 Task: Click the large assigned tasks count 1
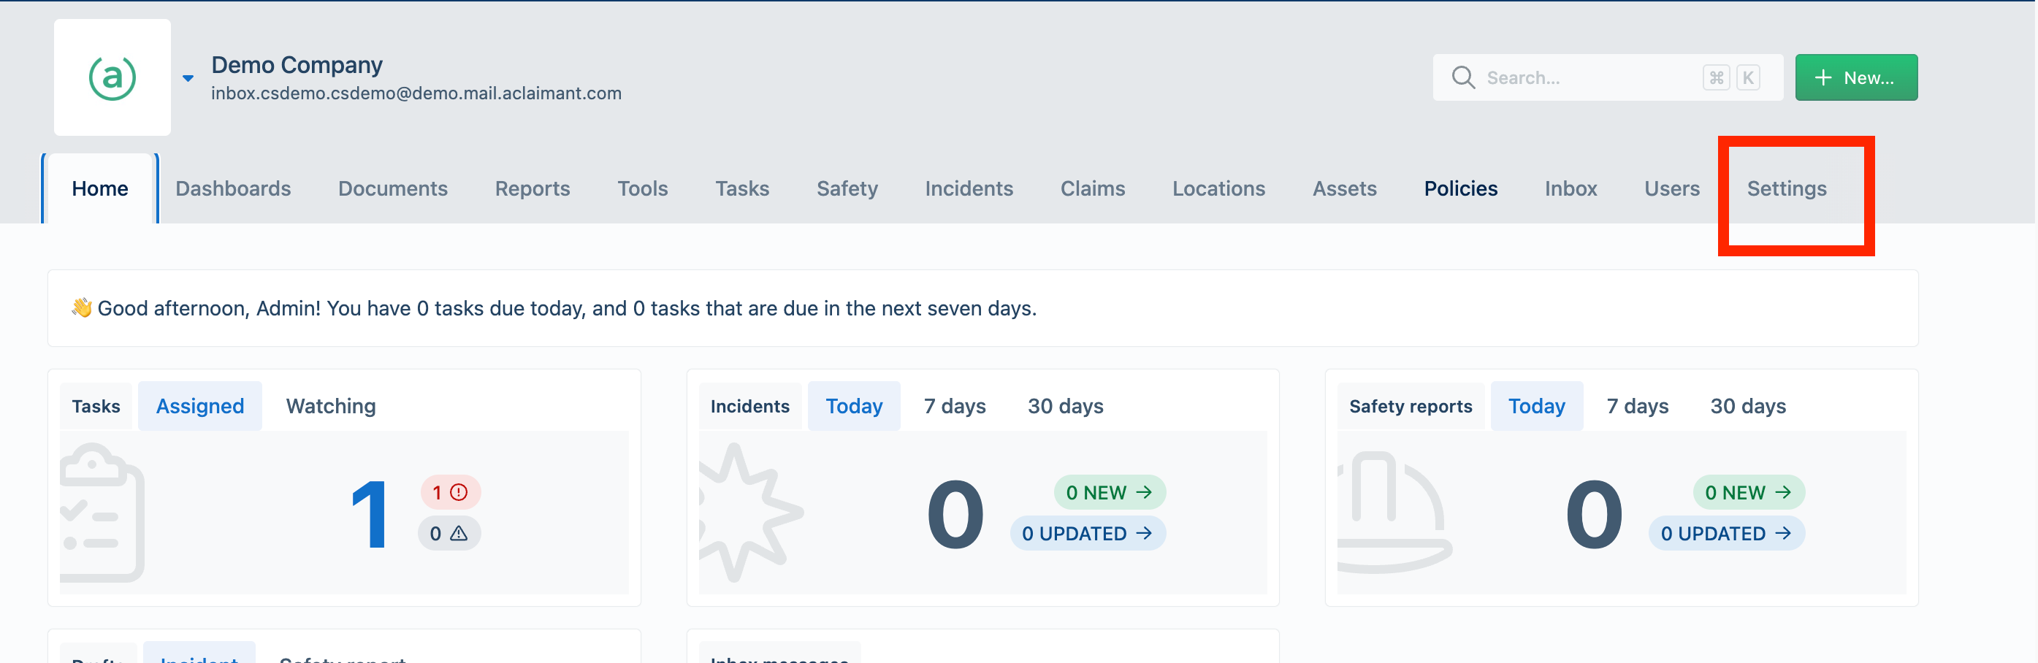pos(370,514)
